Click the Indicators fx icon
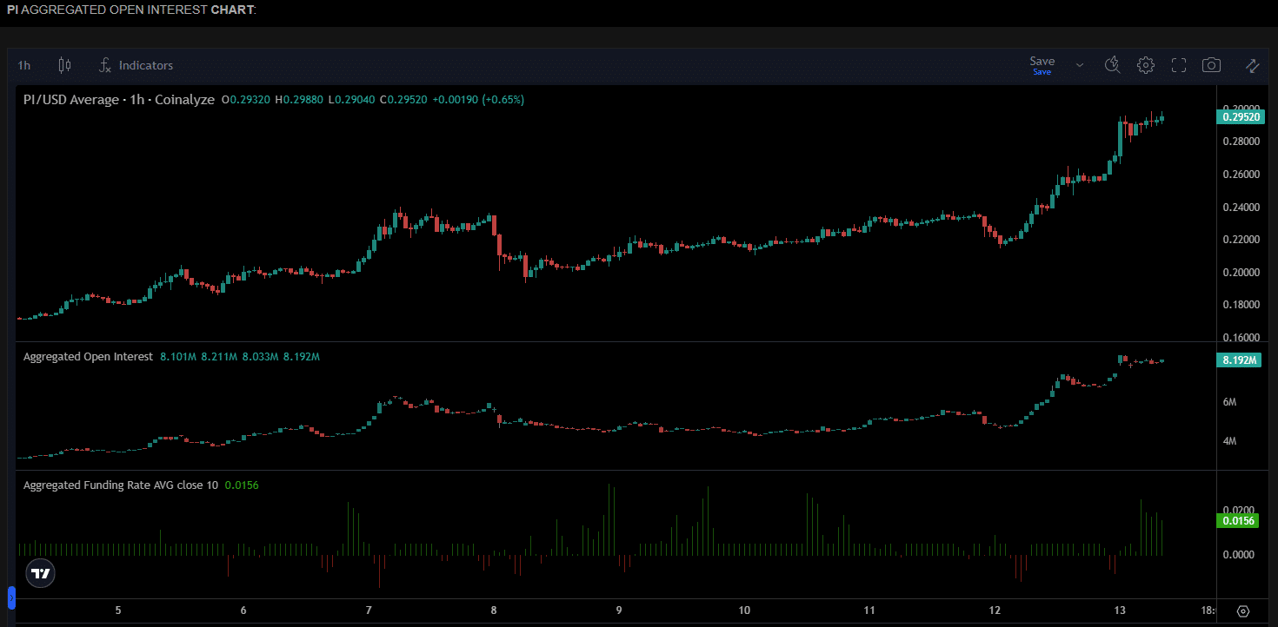The height and width of the screenshot is (627, 1278). (105, 65)
